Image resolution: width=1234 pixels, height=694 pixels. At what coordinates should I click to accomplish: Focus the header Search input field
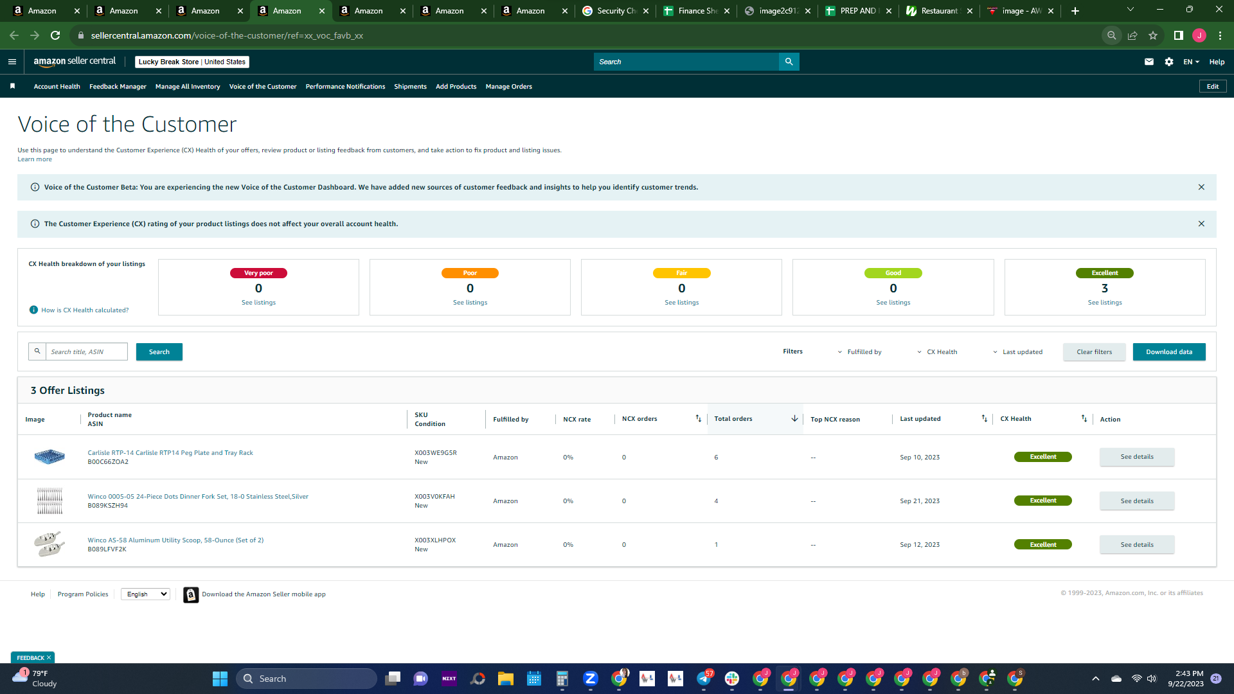(686, 62)
